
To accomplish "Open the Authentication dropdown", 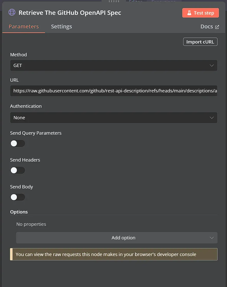I will tap(114, 118).
